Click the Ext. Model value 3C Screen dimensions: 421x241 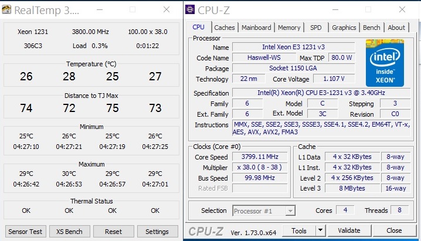322,114
